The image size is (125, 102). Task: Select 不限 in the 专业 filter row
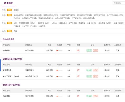click(x=9, y=23)
